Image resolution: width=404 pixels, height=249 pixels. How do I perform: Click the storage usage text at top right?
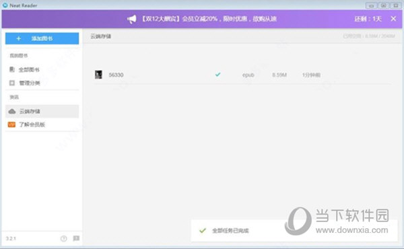369,36
